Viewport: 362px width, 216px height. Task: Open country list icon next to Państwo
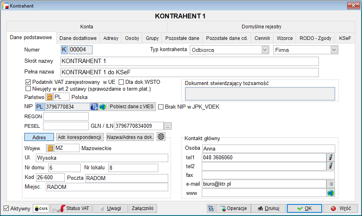(x=50, y=97)
